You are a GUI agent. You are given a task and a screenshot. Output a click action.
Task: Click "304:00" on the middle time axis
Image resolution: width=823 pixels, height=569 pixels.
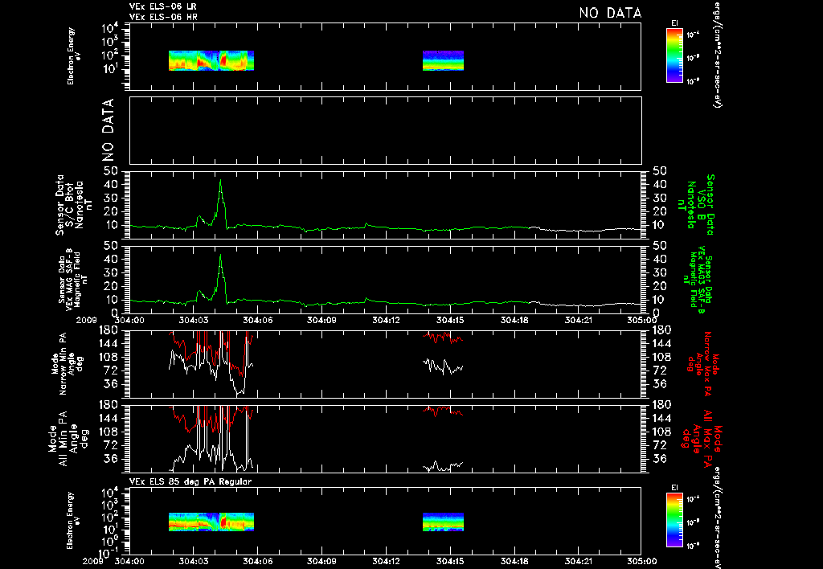point(129,320)
